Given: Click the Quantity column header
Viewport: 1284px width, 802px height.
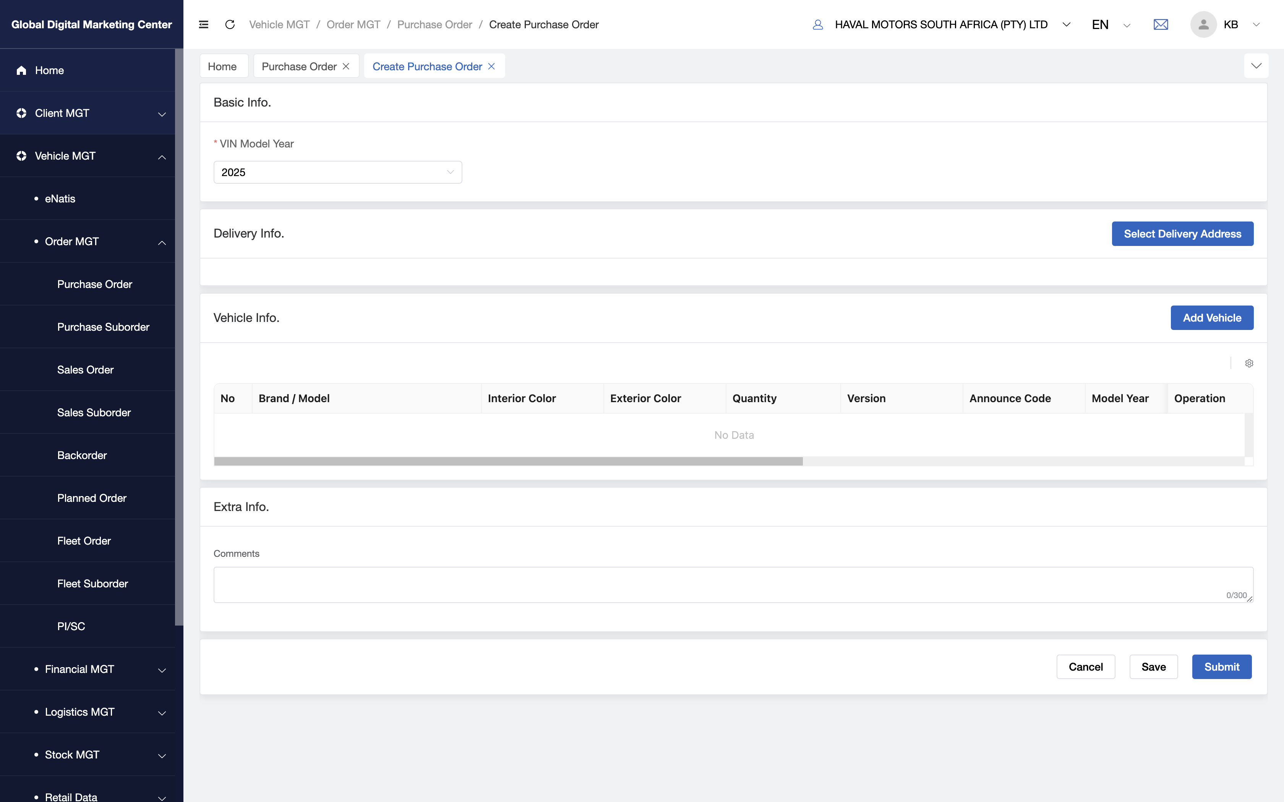Looking at the screenshot, I should coord(783,398).
